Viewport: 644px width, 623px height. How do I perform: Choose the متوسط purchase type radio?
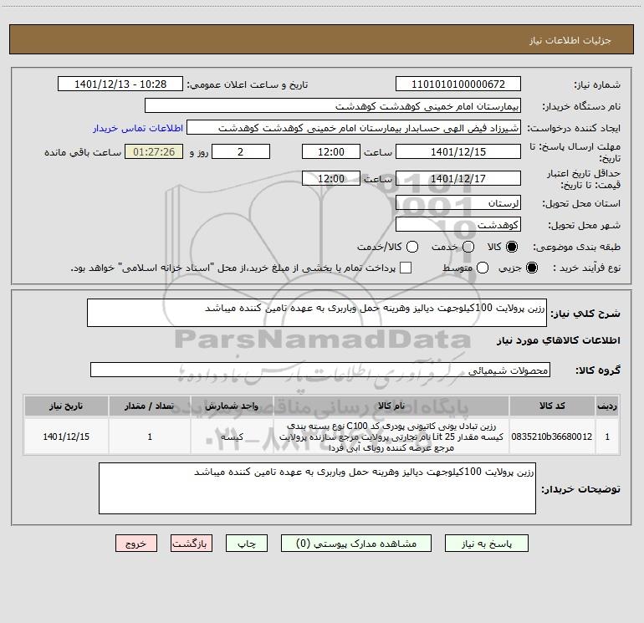[483, 268]
